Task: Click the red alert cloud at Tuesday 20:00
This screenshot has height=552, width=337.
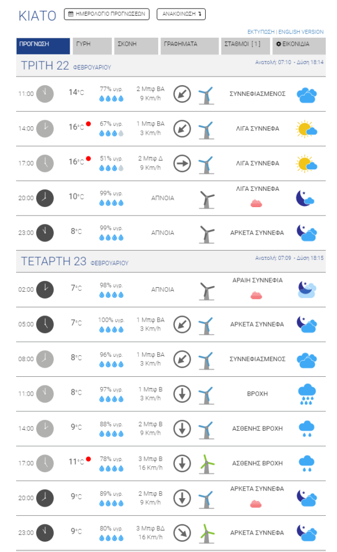Action: (x=256, y=203)
